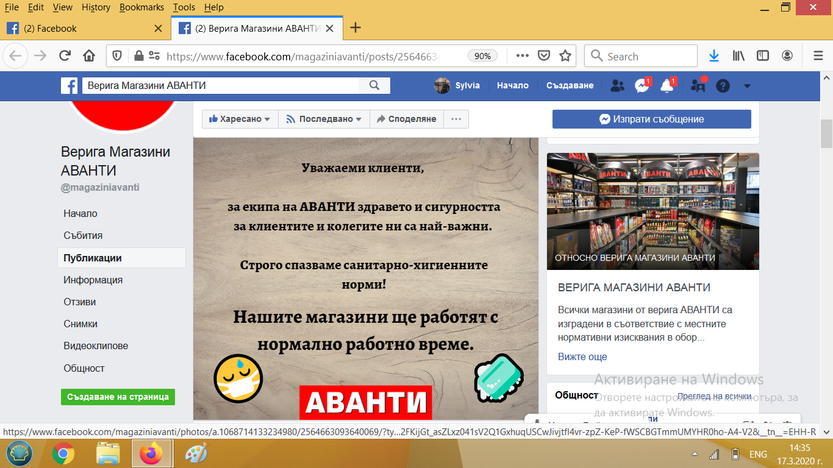Open Paint from the taskbar
The image size is (833, 468).
coord(196,454)
